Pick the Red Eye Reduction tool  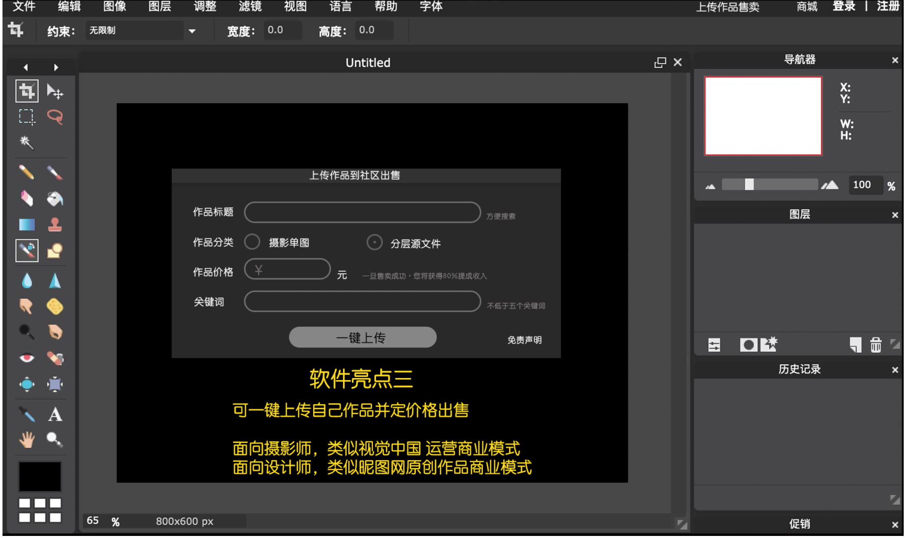(x=27, y=358)
